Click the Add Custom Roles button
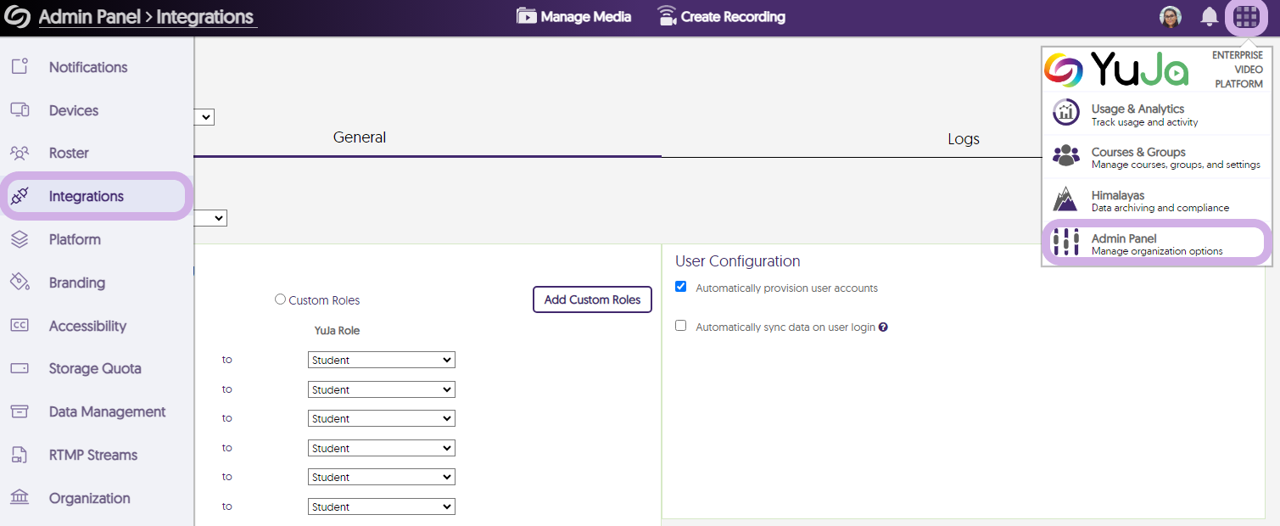 click(x=592, y=299)
